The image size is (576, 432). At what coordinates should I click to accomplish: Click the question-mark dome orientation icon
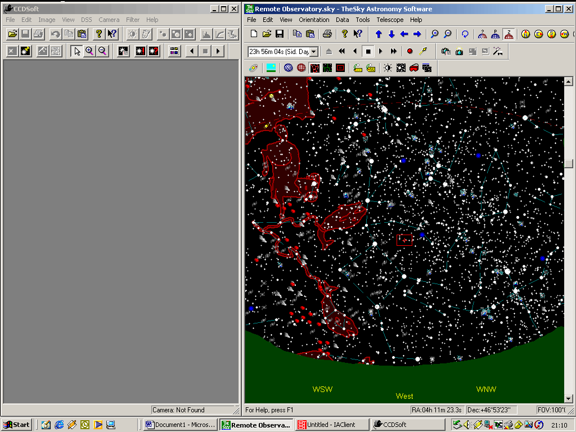tap(482, 34)
